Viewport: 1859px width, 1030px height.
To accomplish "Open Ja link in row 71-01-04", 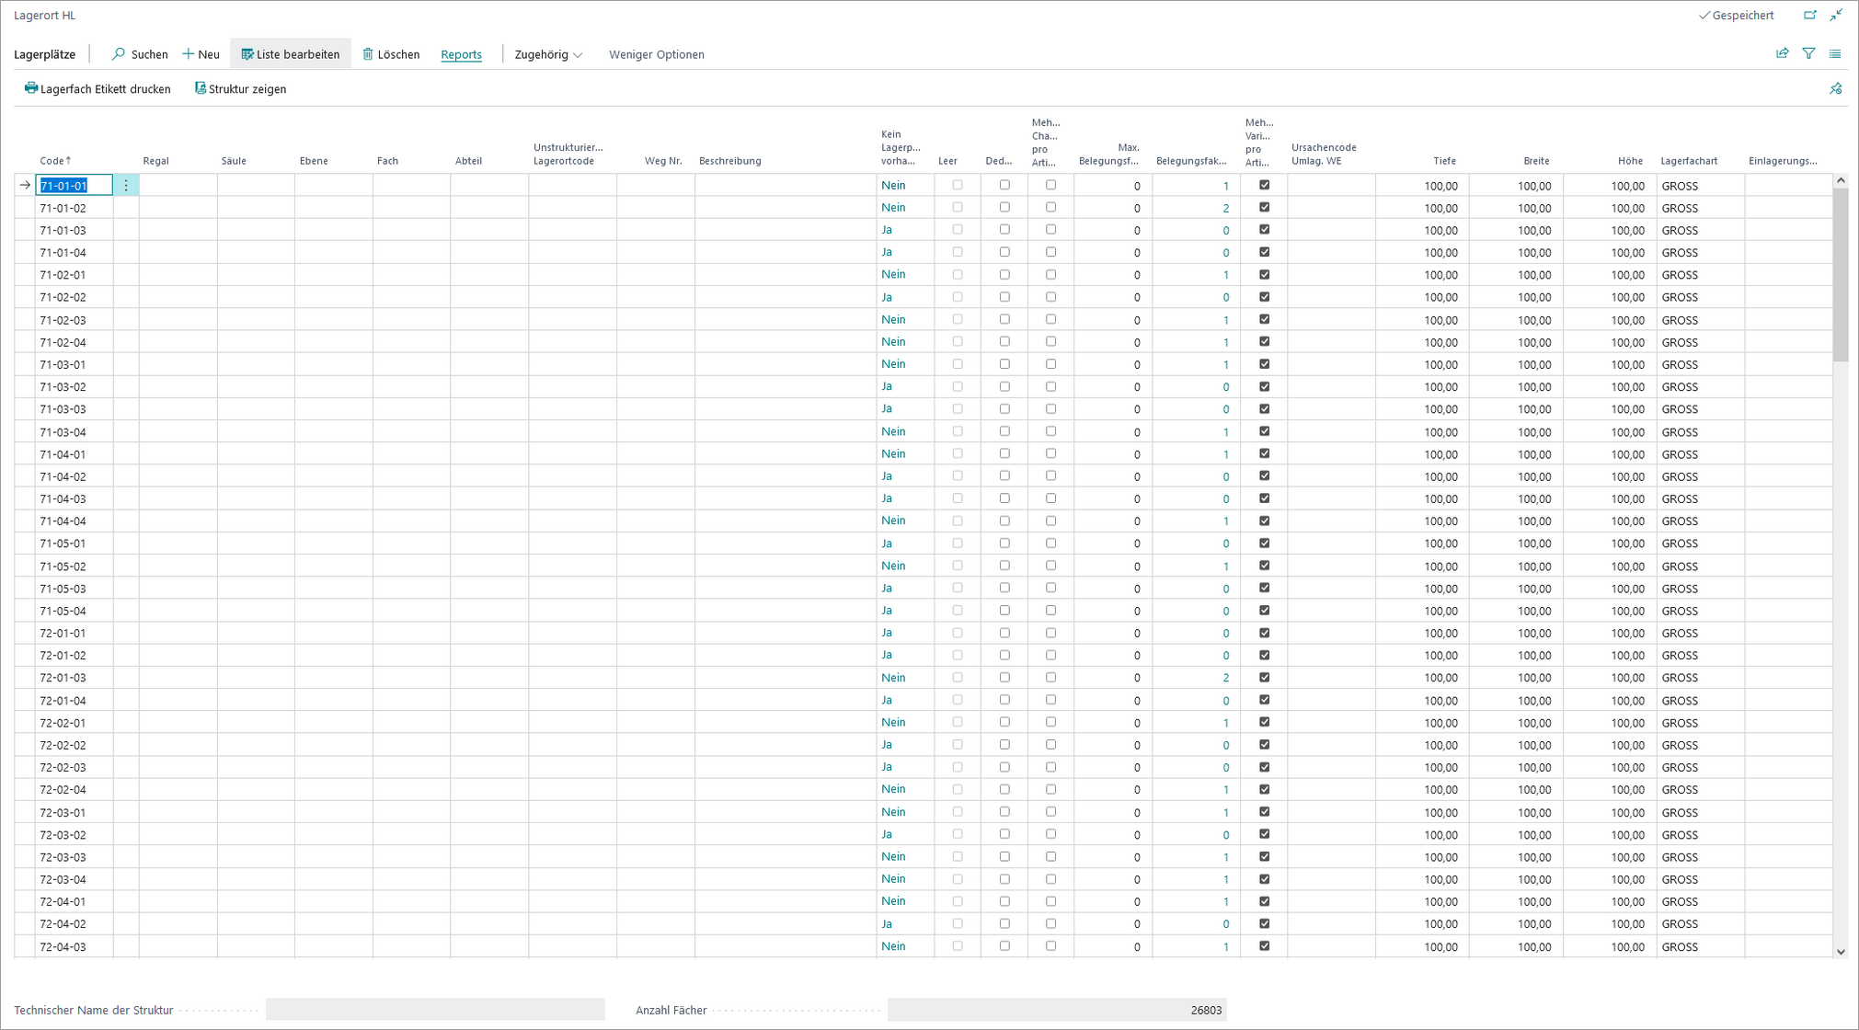I will (x=887, y=252).
